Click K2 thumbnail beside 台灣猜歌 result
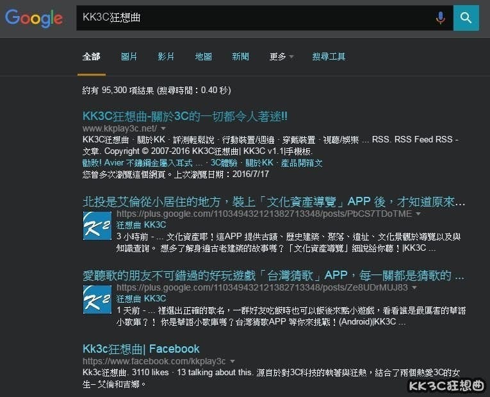The image size is (490, 397). [97, 300]
